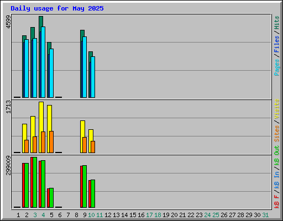283x221 pixels.
Task: Click day label 29 on the x-axis
Action: pos(249,215)
